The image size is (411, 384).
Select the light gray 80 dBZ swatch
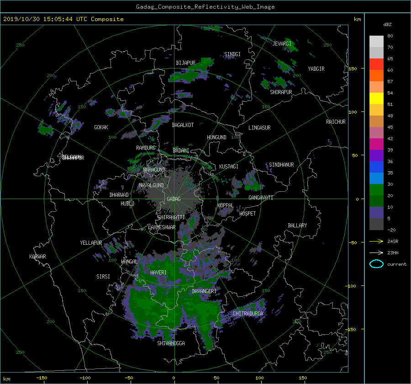tap(376, 41)
